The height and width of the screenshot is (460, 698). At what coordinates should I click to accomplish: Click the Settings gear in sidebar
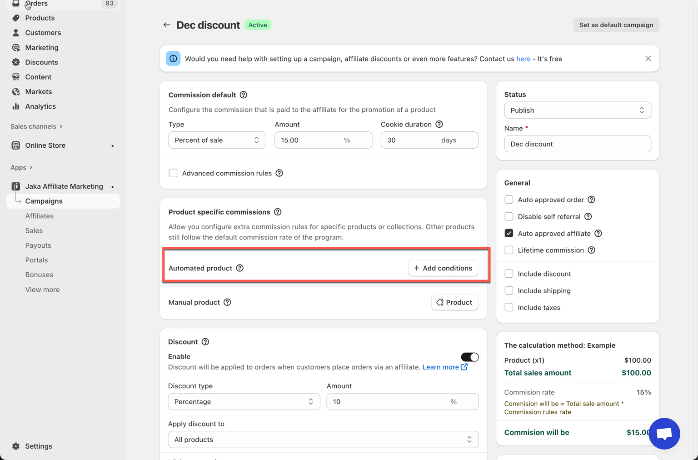(16, 446)
